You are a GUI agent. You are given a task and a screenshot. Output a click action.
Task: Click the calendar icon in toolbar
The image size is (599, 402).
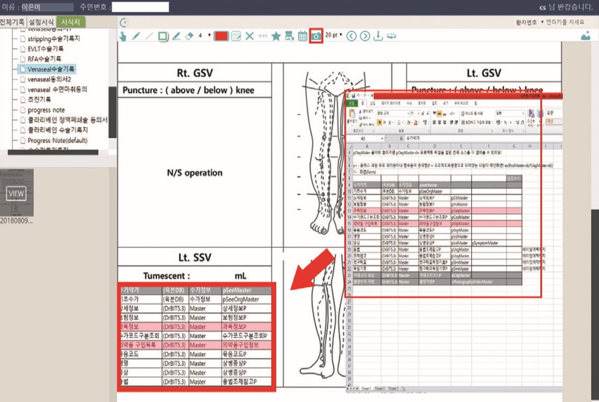pyautogui.click(x=302, y=36)
